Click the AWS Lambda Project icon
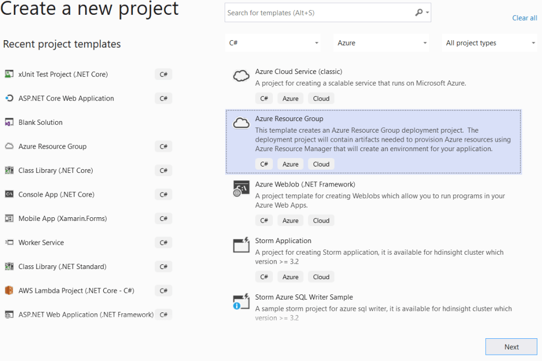Screen dimensions: 542x361 point(9,290)
